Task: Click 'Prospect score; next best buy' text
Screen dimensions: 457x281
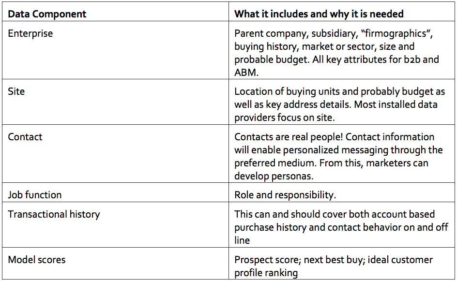Action: tap(299, 260)
